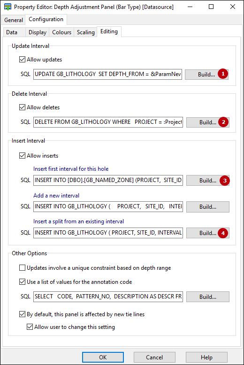
Task: Click the Property Editor title bar icon
Action: tap(8, 7)
